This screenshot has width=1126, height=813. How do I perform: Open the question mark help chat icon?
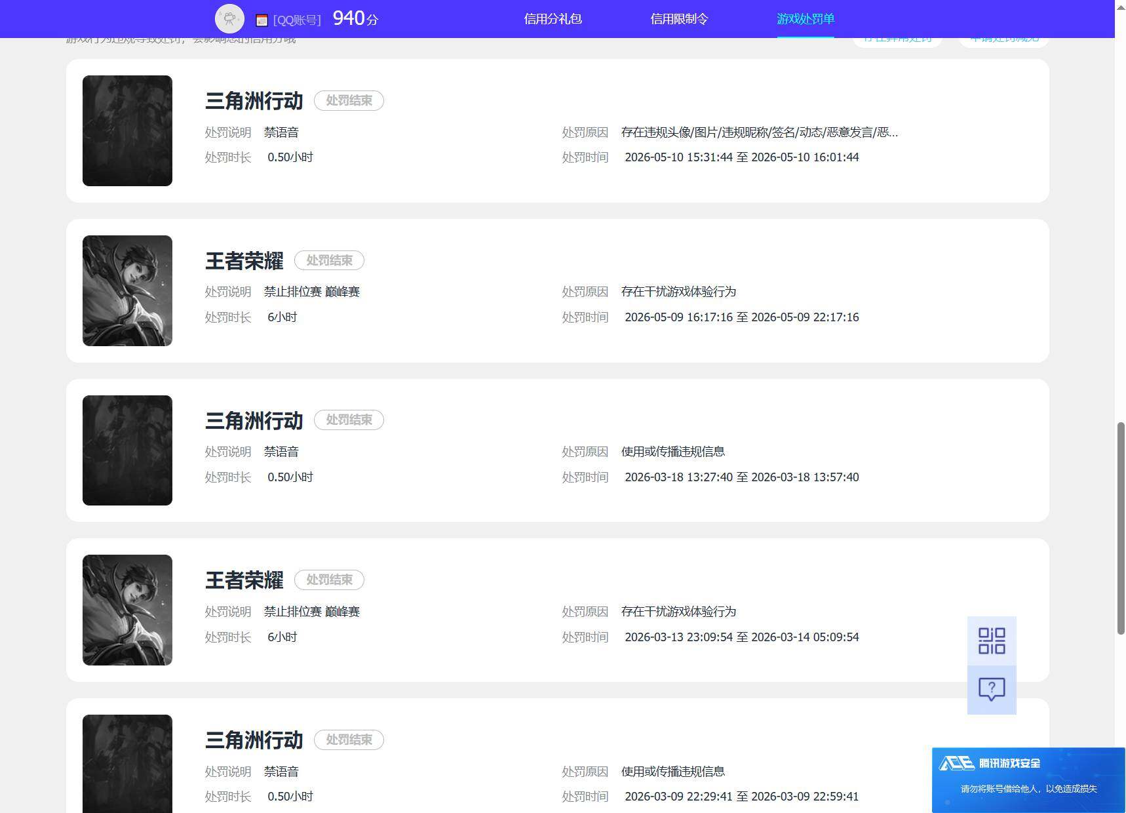[x=992, y=690]
